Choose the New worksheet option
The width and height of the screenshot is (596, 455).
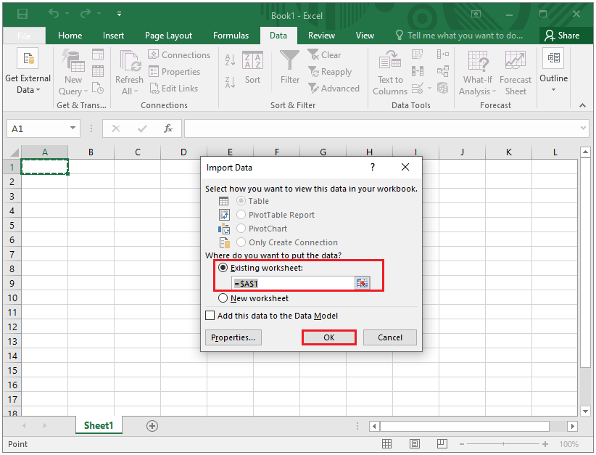pos(223,298)
